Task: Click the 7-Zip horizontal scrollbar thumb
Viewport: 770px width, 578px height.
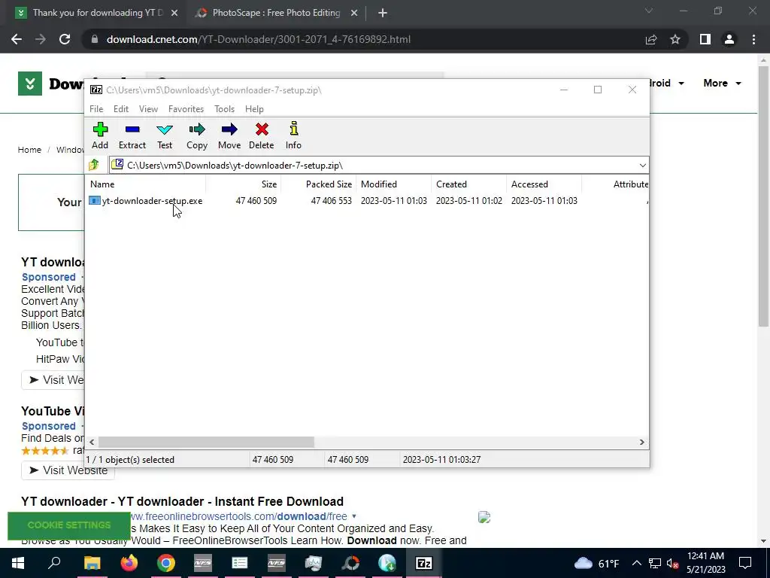Action: pos(206,443)
